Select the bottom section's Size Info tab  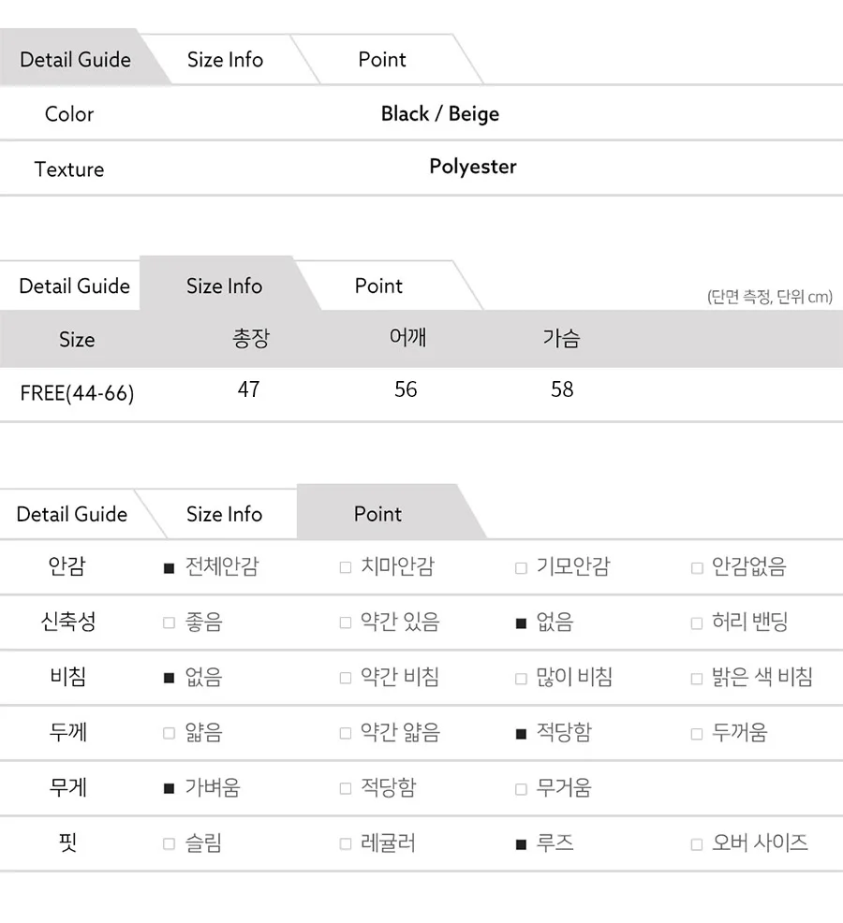point(225,514)
